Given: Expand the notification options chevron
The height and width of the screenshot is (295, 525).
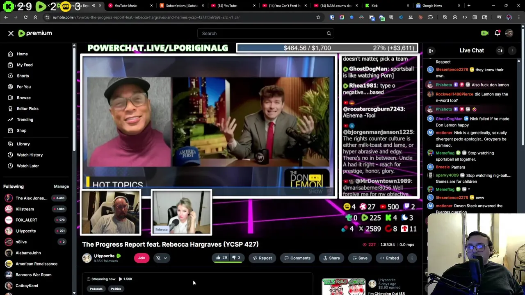Looking at the screenshot, I should coord(165,258).
